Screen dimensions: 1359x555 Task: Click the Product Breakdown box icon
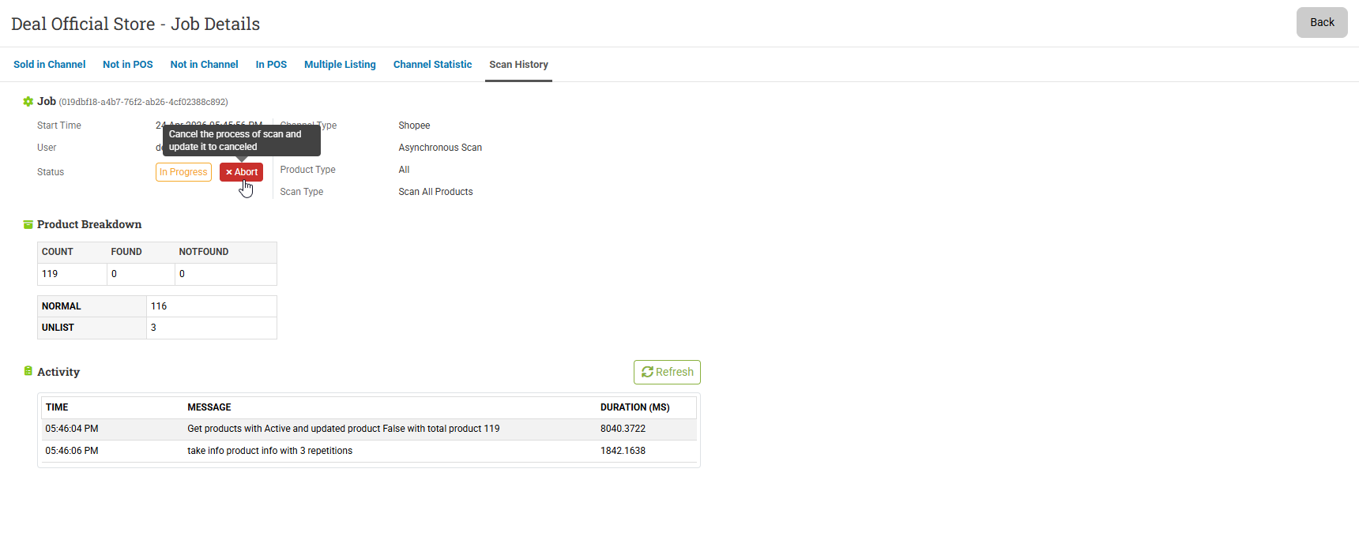click(28, 225)
